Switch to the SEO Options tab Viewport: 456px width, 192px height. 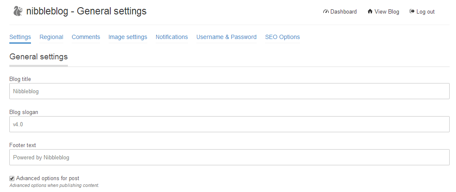tap(282, 37)
